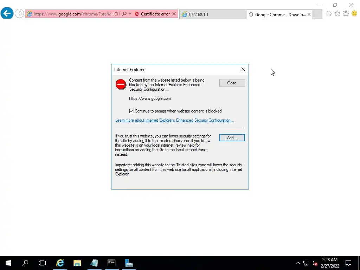The height and width of the screenshot is (270, 360).
Task: Switch to the 192.168.1.1 tab
Action: pos(213,14)
